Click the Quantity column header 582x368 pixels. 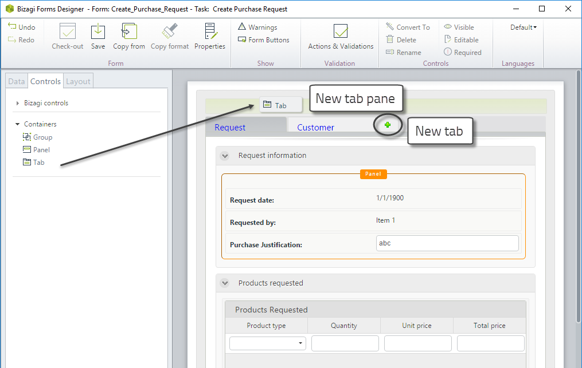pyautogui.click(x=343, y=326)
